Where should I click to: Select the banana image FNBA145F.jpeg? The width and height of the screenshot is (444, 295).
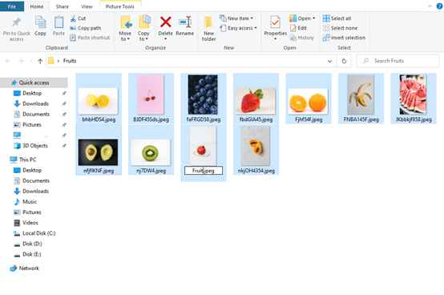361,99
